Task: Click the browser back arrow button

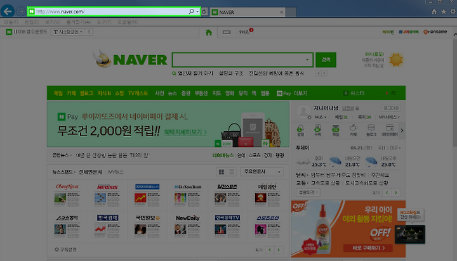Action: pos(8,11)
